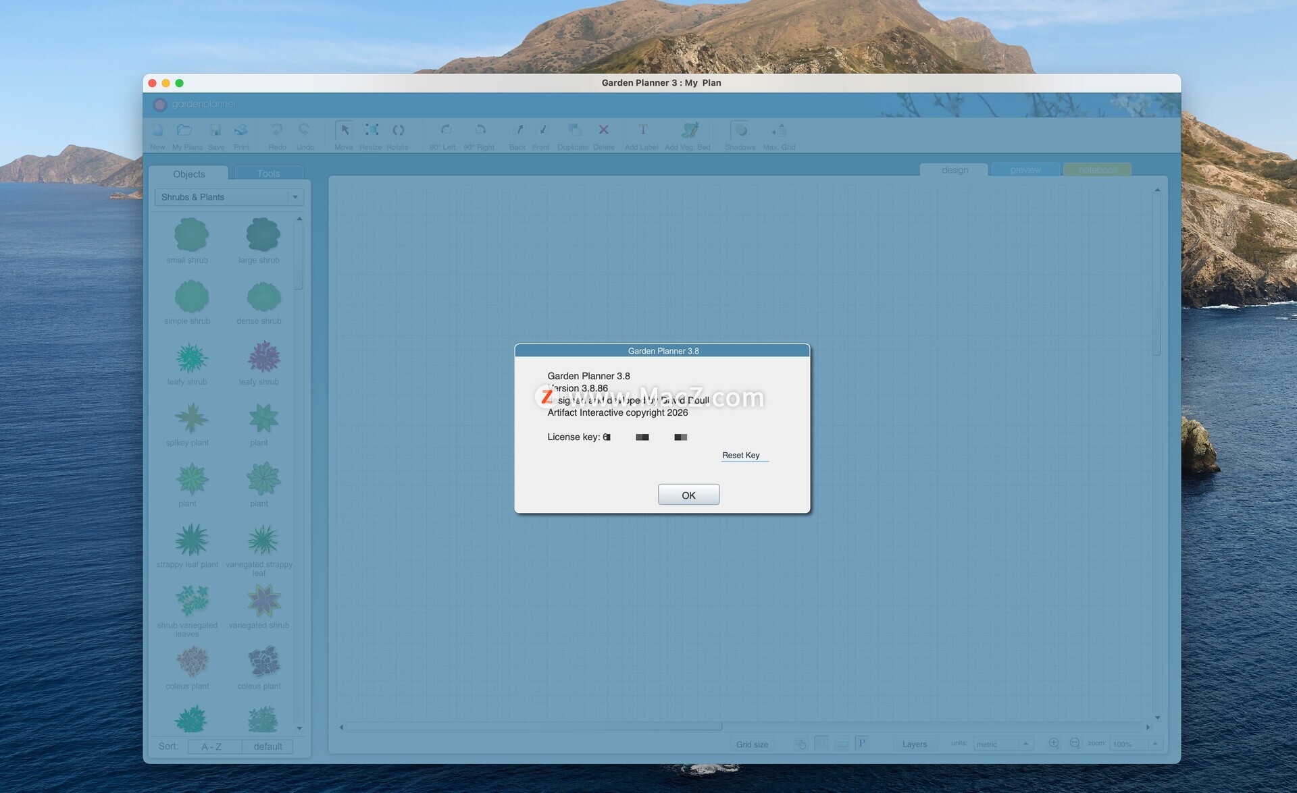Pick the teal leafy shrub object
Image resolution: width=1297 pixels, height=793 pixels.
coord(191,358)
